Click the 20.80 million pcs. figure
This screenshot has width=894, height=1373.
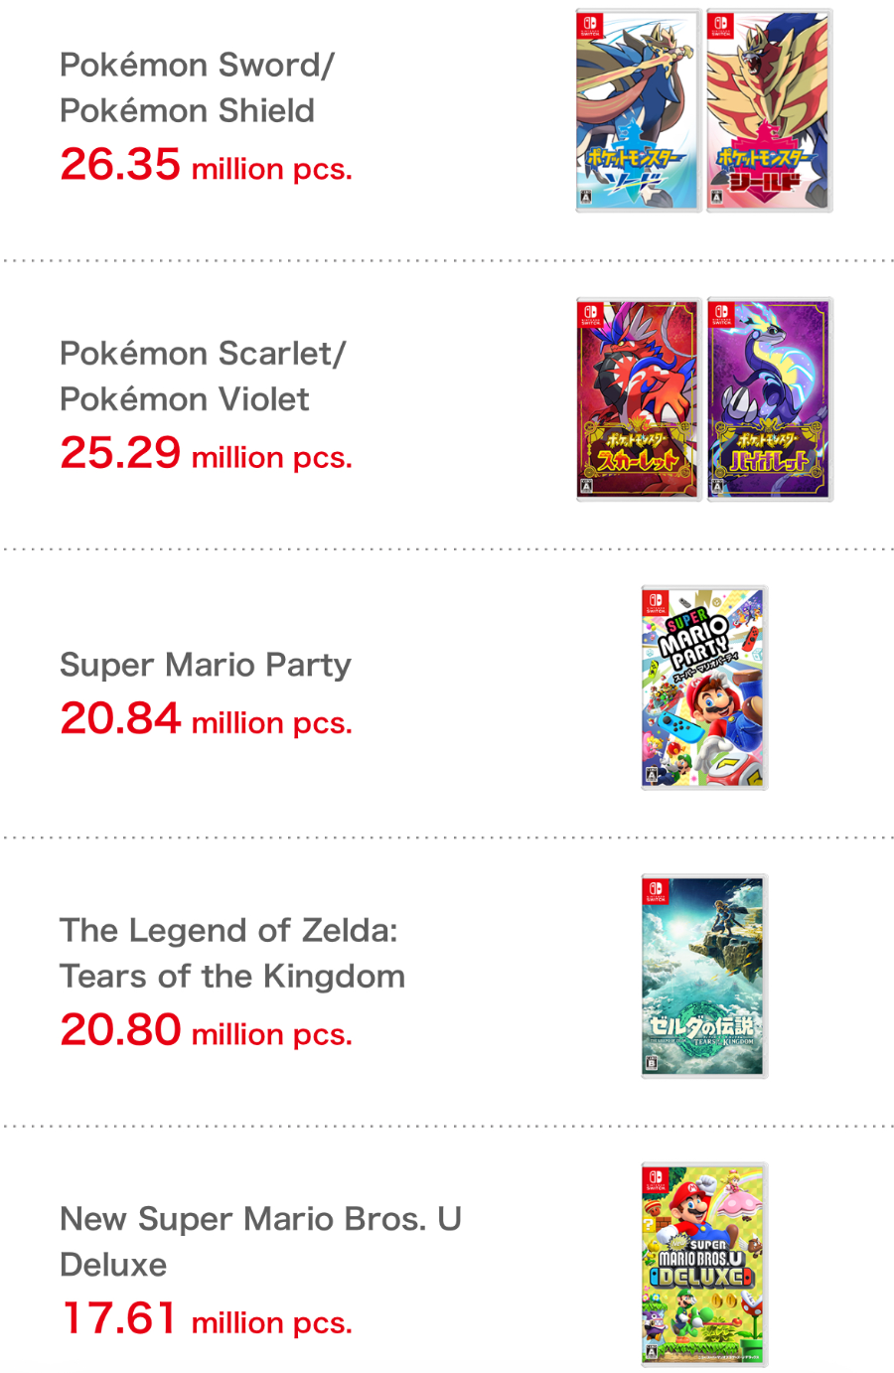(x=207, y=1031)
